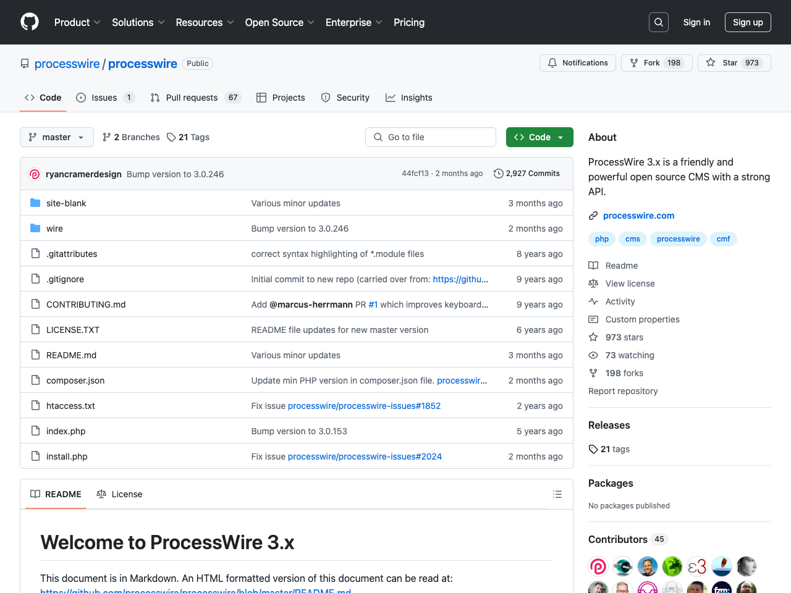Open the Contributors 45 heading link
The height and width of the screenshot is (593, 791).
coord(628,539)
